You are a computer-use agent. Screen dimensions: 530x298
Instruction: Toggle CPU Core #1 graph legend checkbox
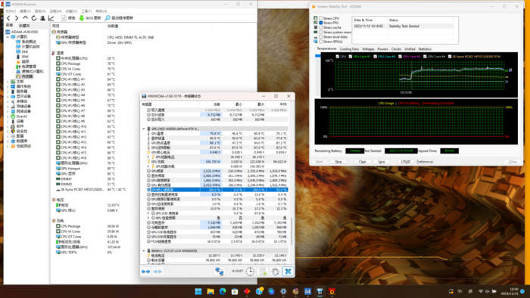(x=350, y=57)
